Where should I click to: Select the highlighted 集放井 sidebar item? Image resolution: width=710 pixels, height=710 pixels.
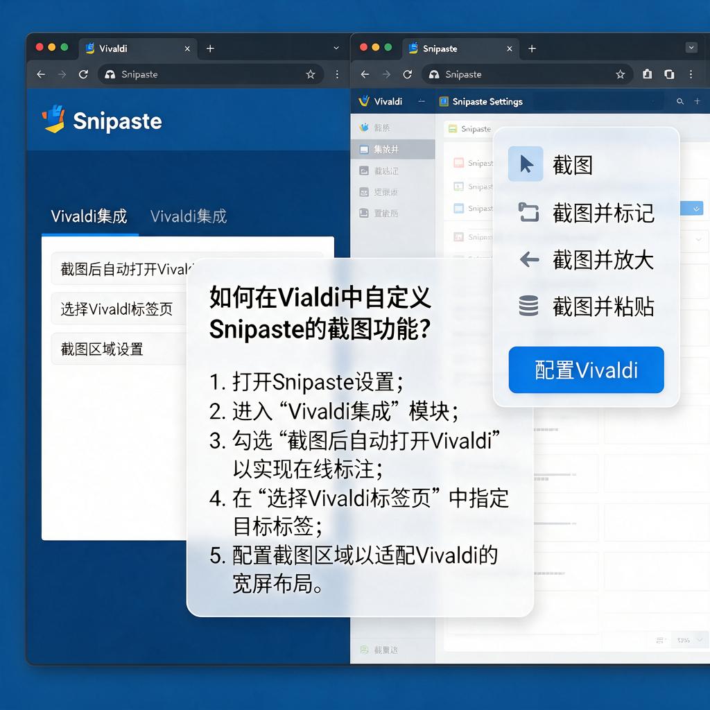[x=392, y=149]
